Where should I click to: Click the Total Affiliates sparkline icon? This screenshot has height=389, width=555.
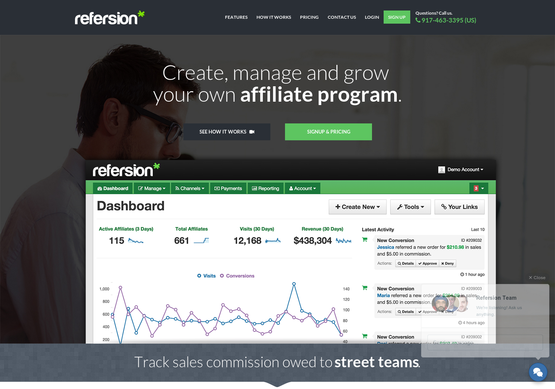[201, 241]
